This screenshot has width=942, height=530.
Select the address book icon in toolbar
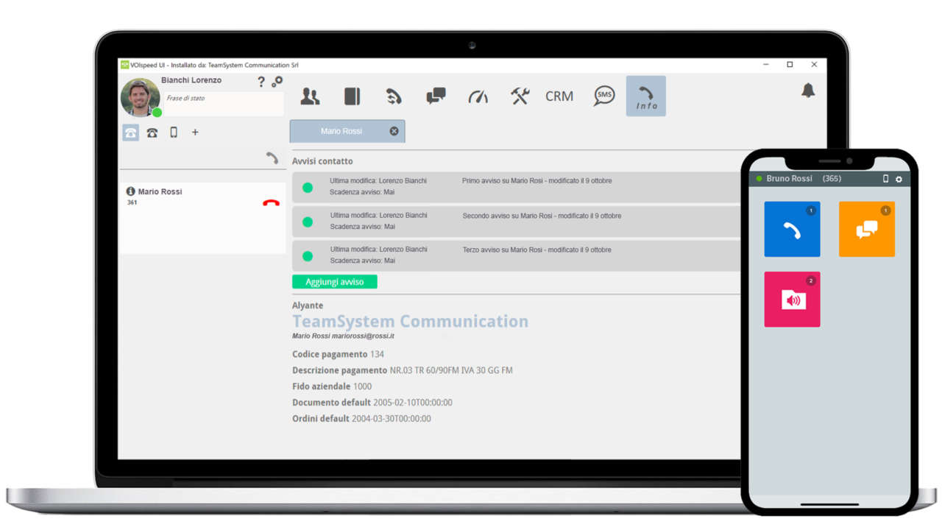[x=352, y=96]
